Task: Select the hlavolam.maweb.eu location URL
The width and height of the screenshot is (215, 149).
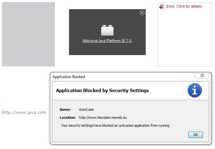Action: tap(103, 117)
